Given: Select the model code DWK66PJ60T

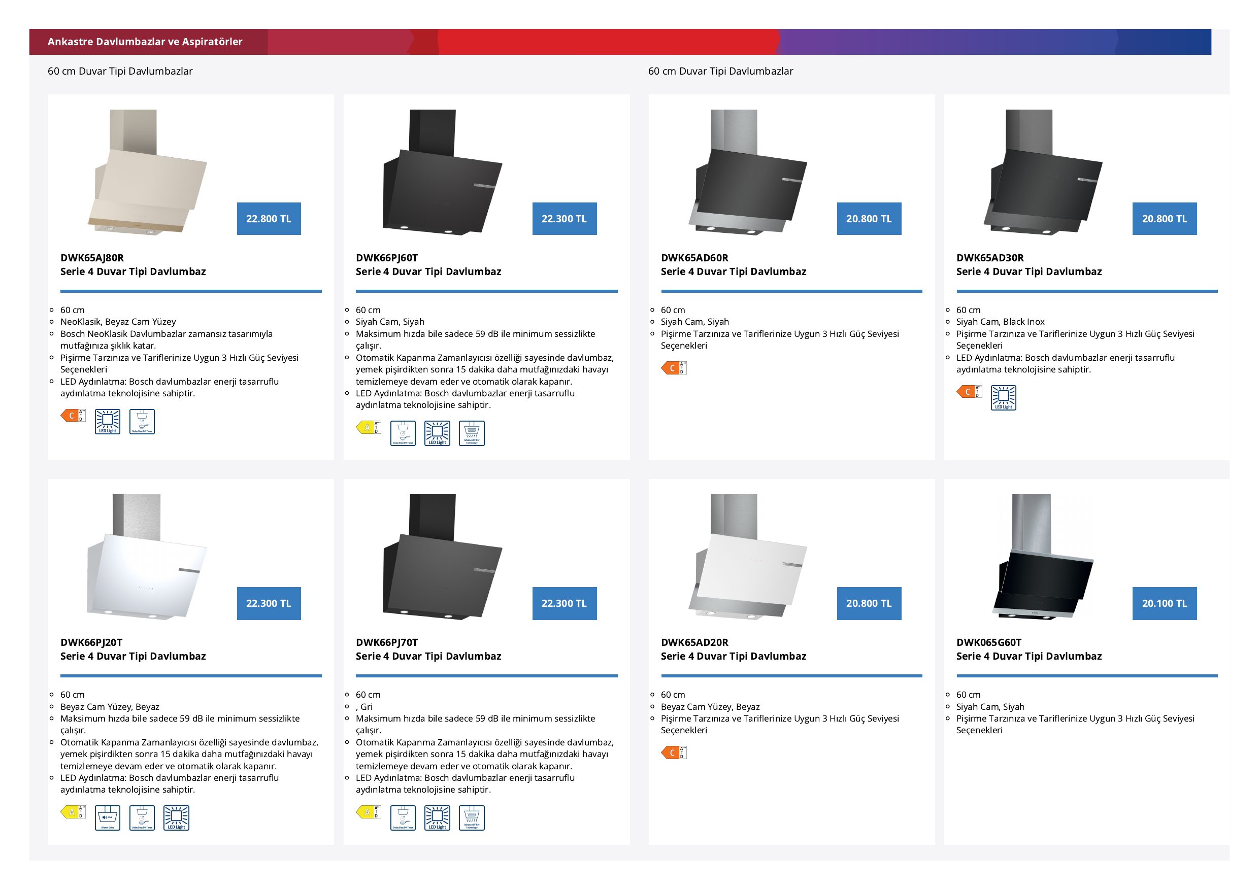Looking at the screenshot, I should pos(387,258).
